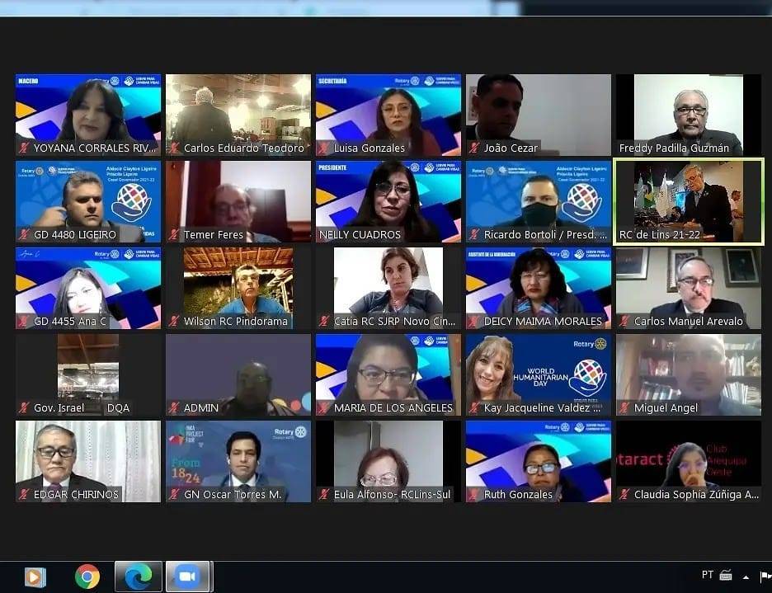Click Carlos Manuel Arevalo's video tile
The height and width of the screenshot is (593, 772).
coord(688,287)
